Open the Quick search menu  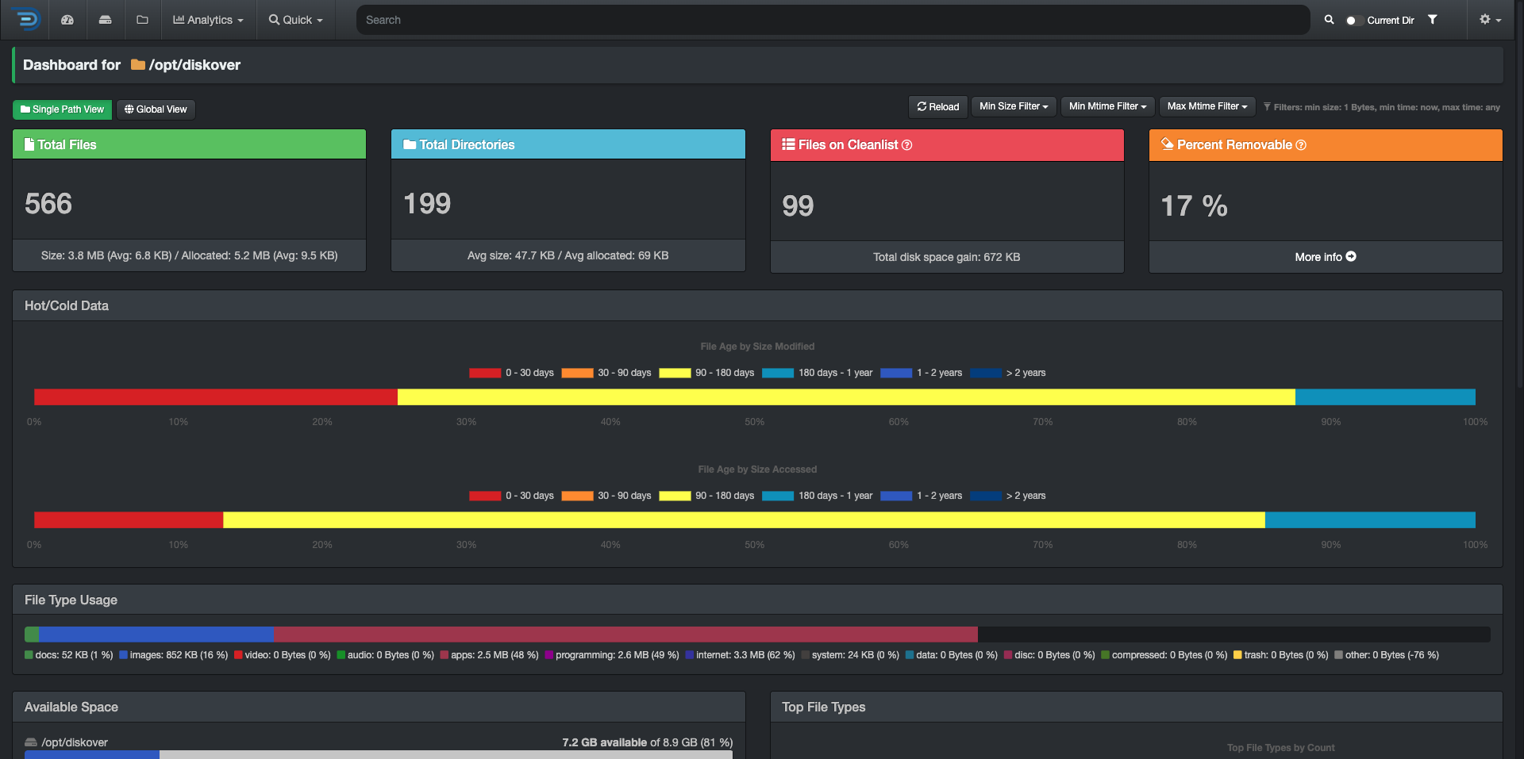(x=296, y=20)
